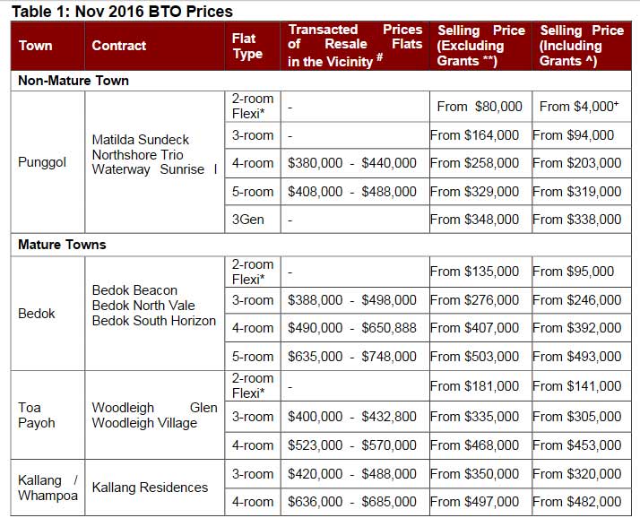Click the Bedok town cell
Viewport: 640px width, 518px height.
[x=37, y=314]
